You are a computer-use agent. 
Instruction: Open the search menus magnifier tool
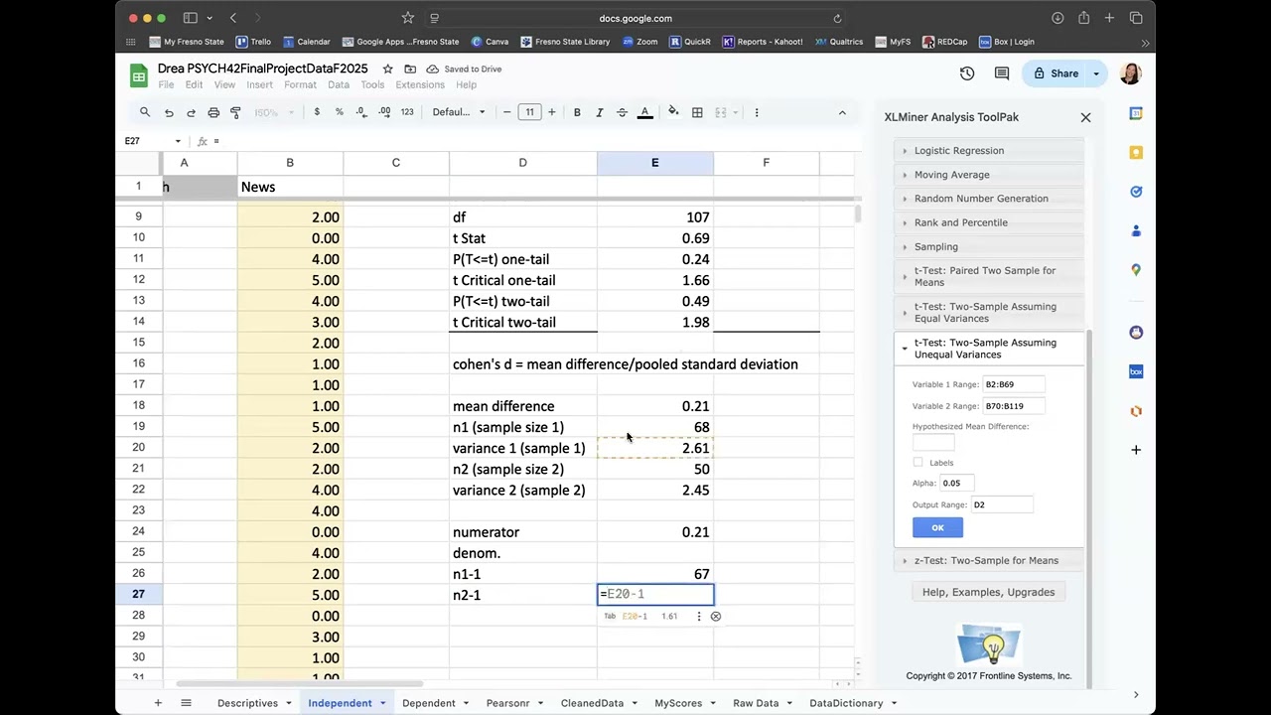pyautogui.click(x=145, y=112)
